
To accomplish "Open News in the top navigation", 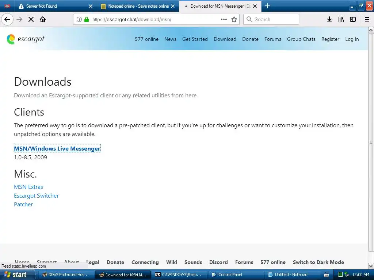I will (170, 39).
